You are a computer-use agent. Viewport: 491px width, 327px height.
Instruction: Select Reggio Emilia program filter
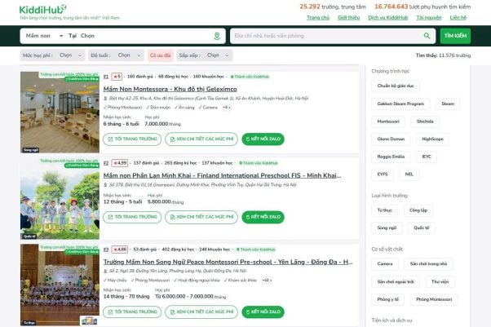tap(391, 157)
